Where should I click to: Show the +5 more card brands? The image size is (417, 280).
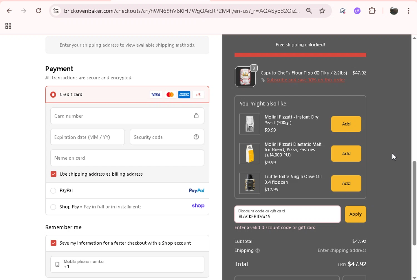pyautogui.click(x=198, y=95)
